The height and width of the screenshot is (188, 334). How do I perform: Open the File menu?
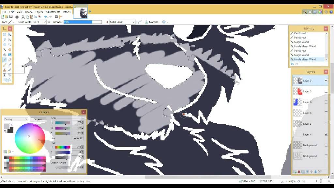click(x=4, y=12)
